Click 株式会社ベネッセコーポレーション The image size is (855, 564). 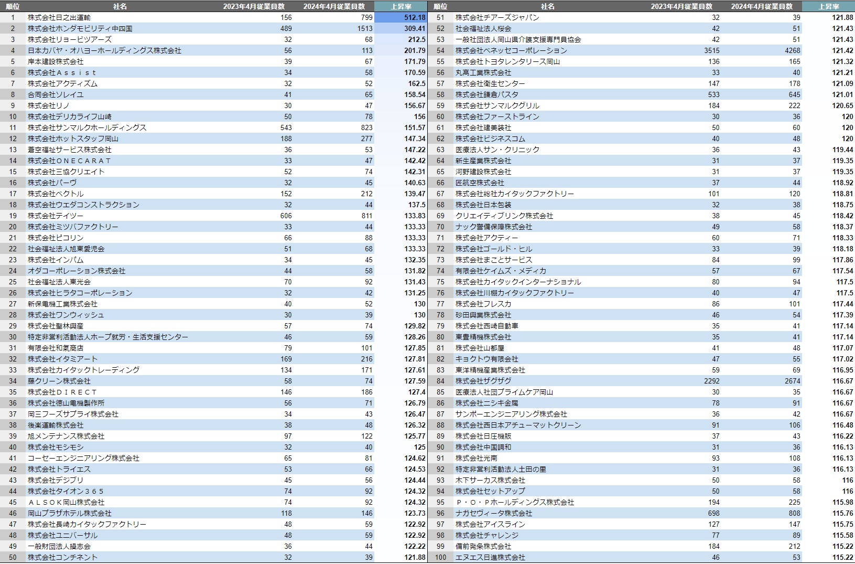(x=511, y=50)
